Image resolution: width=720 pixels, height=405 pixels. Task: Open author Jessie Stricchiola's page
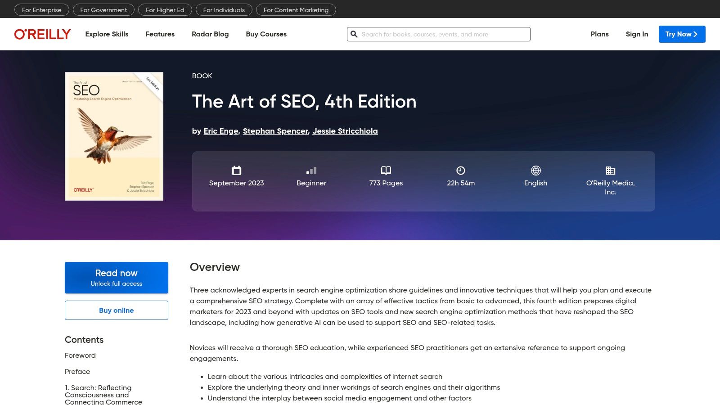pyautogui.click(x=345, y=131)
